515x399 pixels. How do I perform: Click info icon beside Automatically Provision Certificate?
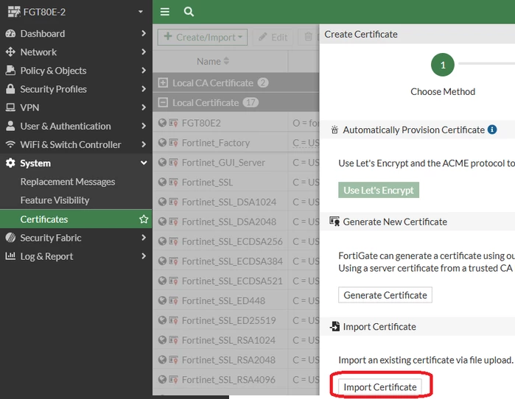click(492, 130)
